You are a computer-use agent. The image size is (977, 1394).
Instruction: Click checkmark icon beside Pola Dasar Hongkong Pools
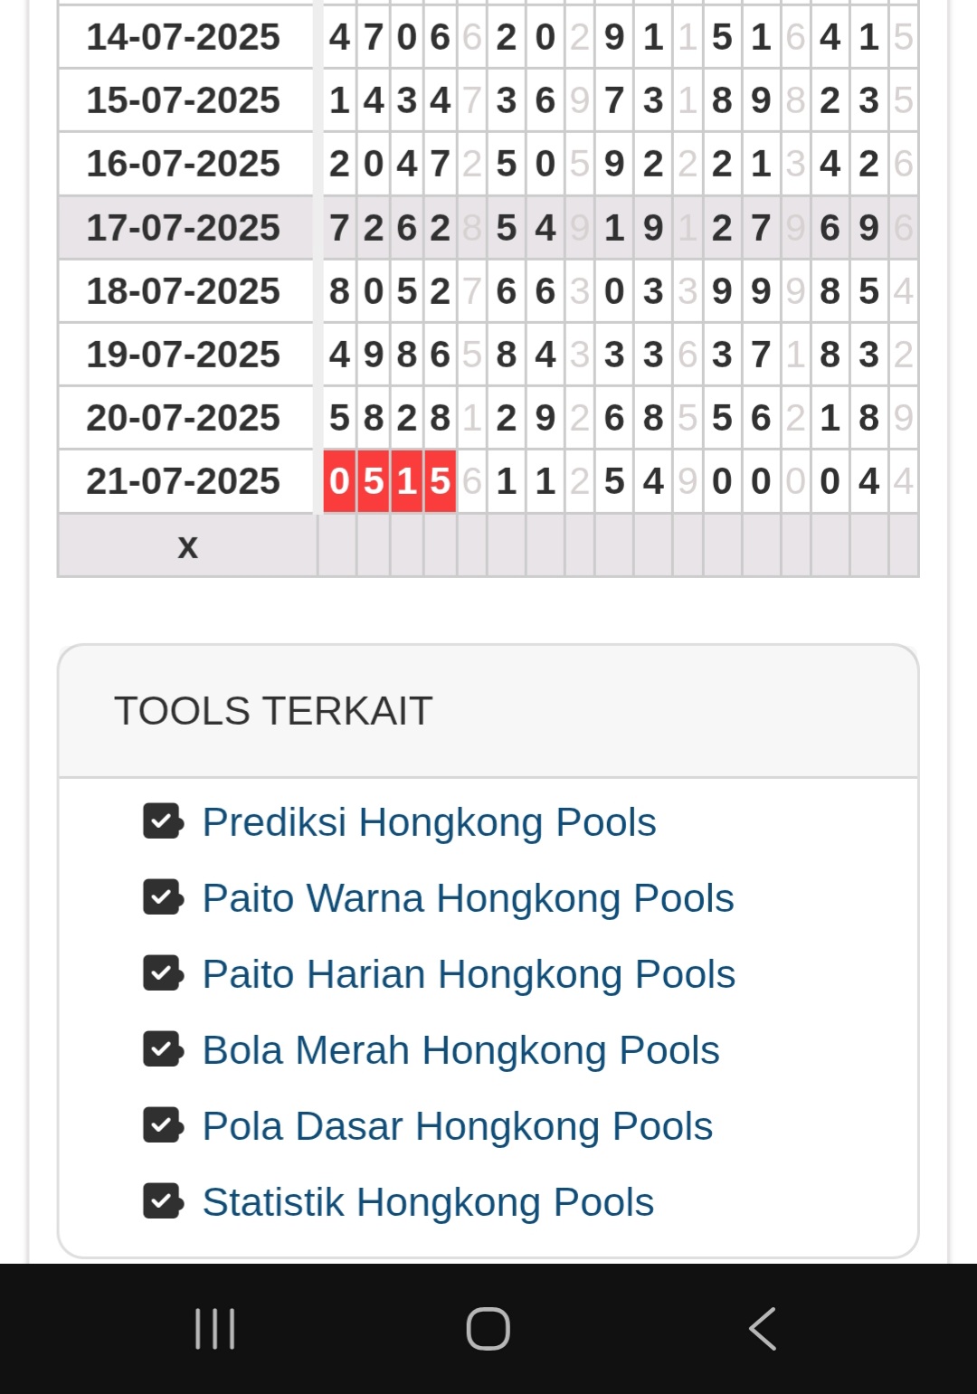tap(163, 1125)
